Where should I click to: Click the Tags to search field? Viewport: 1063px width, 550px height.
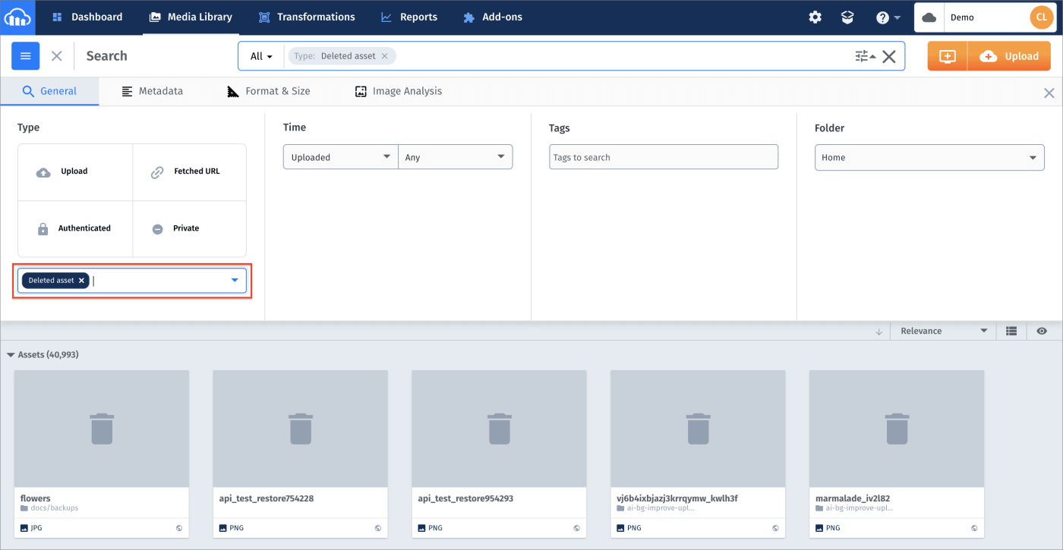[x=664, y=157]
